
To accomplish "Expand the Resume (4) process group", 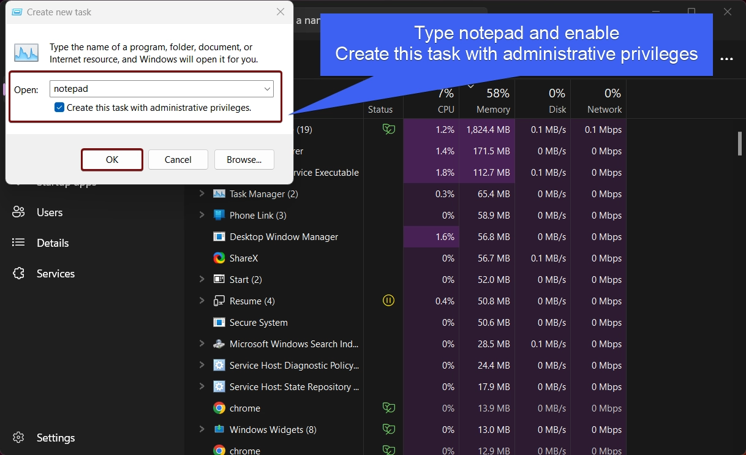I will [202, 301].
